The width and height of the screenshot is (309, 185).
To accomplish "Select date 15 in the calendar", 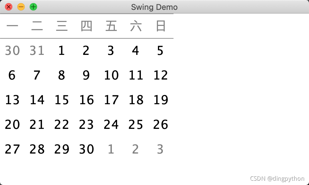I will pyautogui.click(x=62, y=100).
